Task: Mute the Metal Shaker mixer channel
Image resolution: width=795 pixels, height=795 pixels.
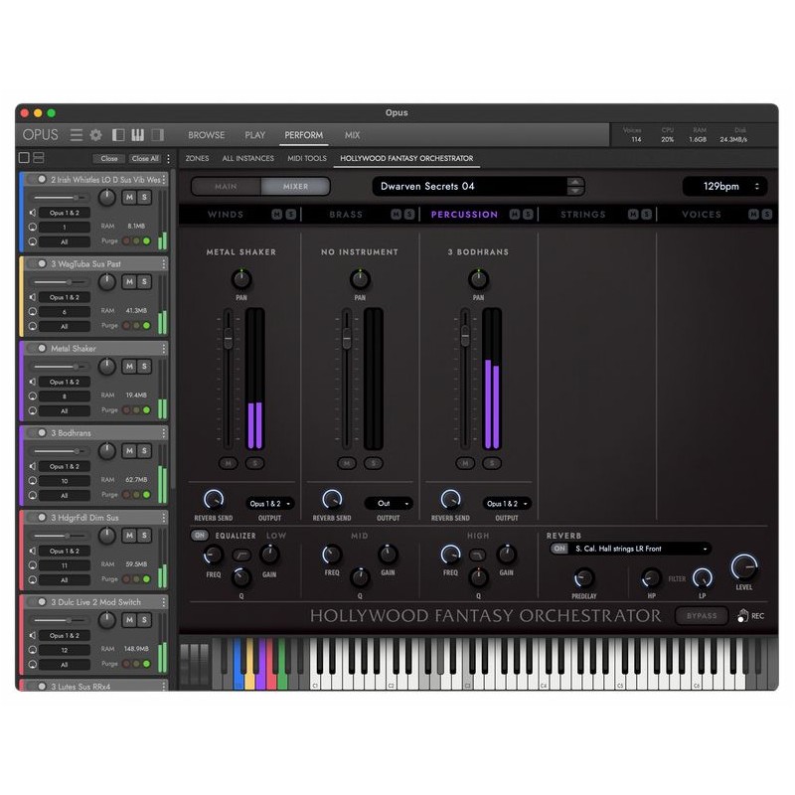Action: click(230, 463)
